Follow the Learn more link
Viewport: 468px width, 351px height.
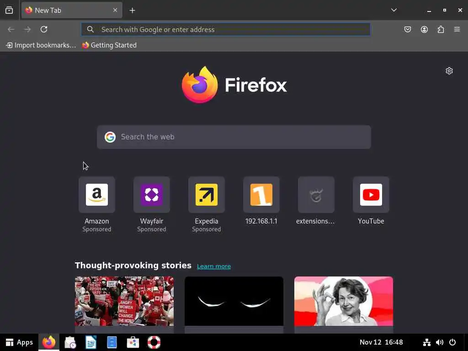tap(214, 266)
